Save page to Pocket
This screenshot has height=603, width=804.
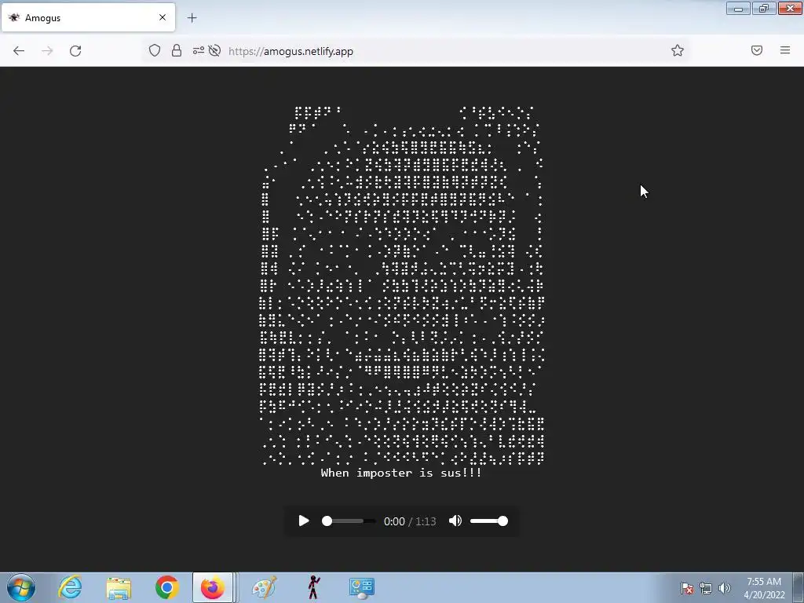pos(757,50)
